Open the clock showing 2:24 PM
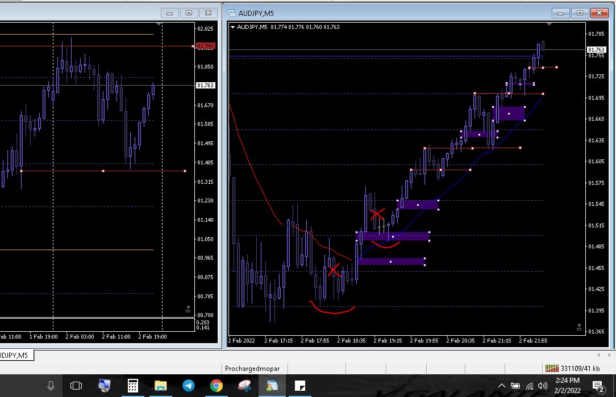This screenshot has width=616, height=397. pos(567,386)
